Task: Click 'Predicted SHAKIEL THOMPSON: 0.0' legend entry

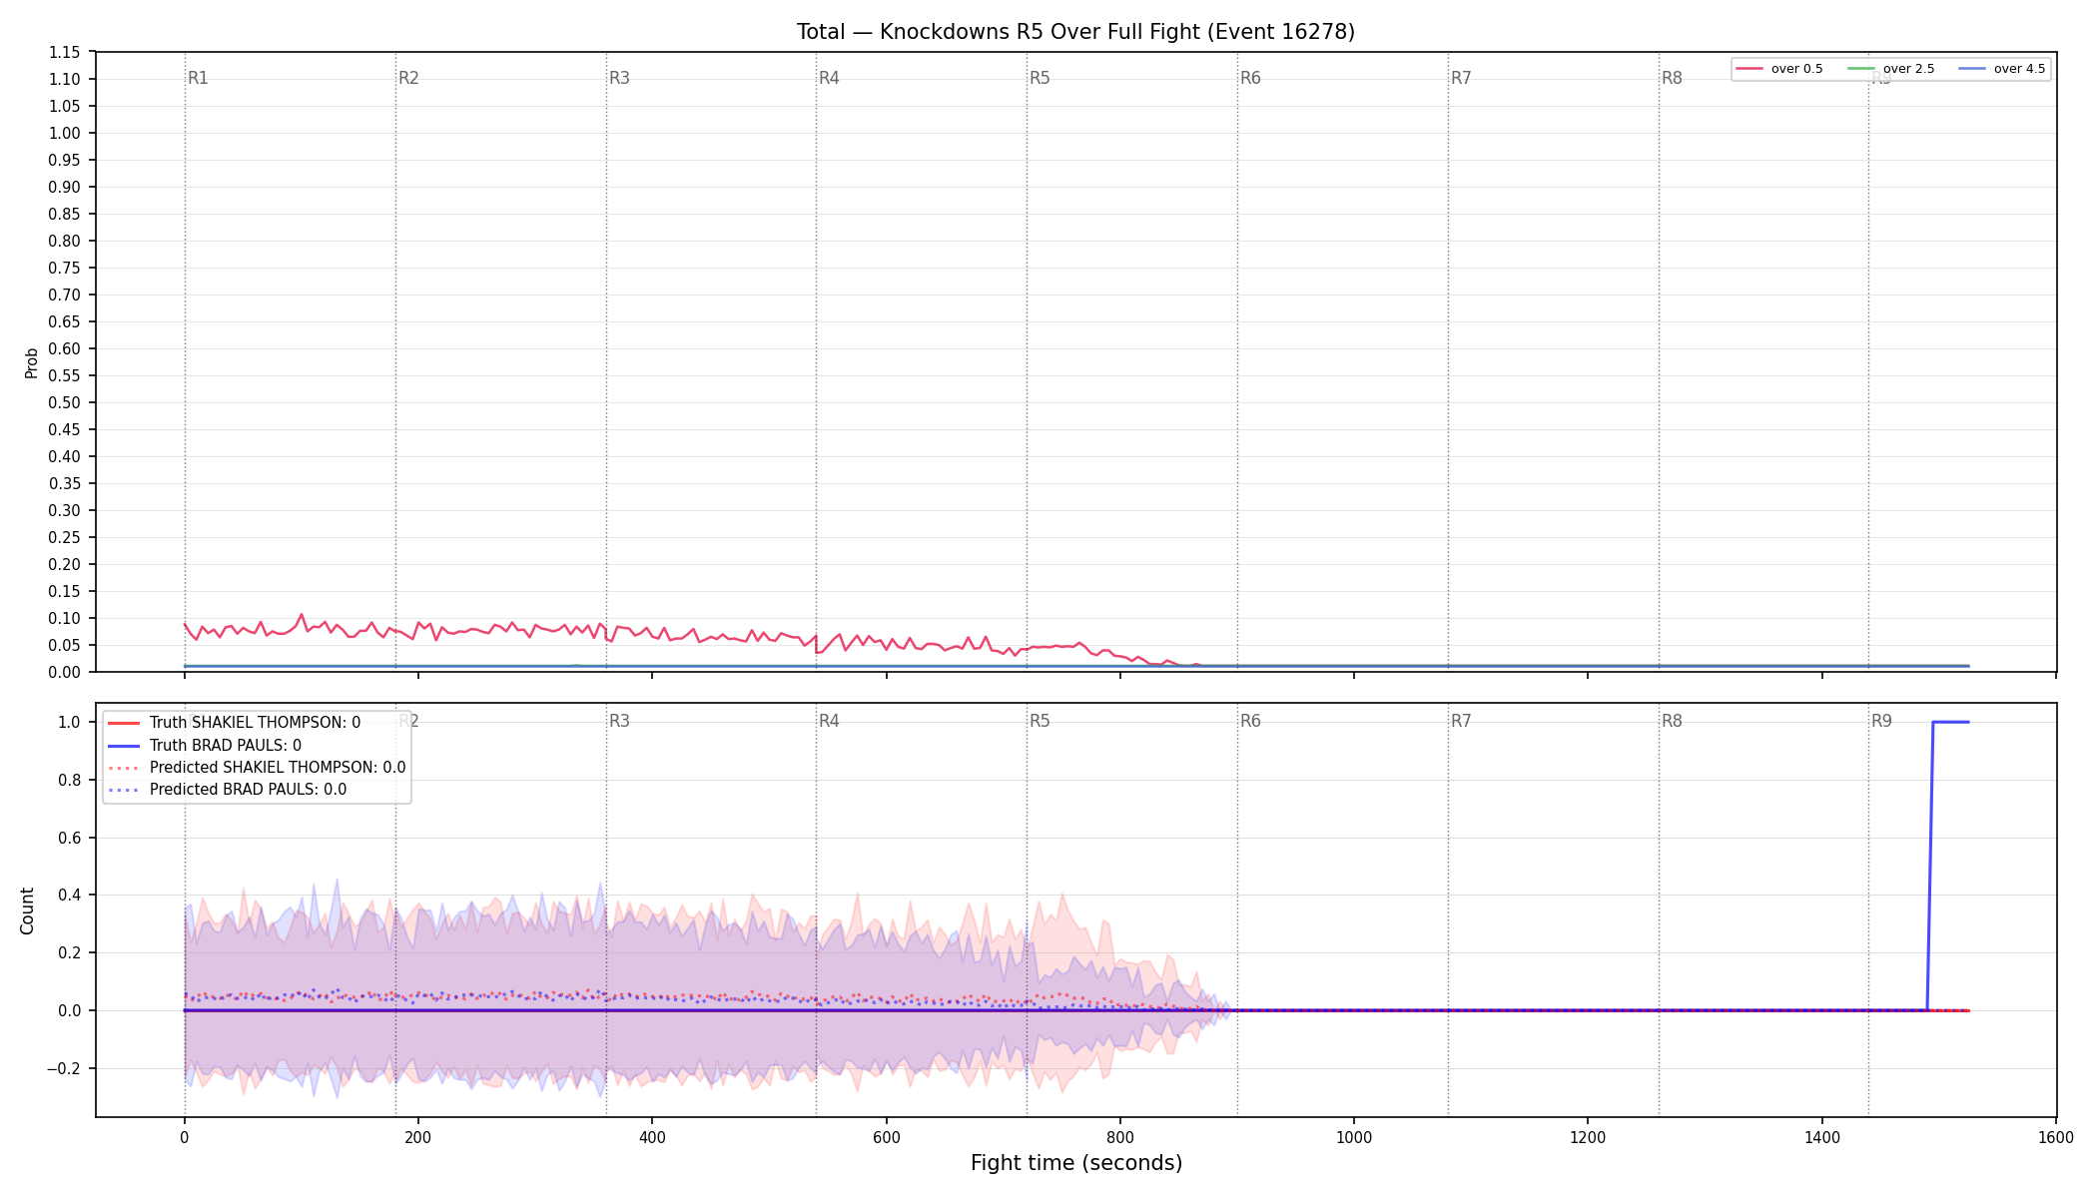Action: pos(257,768)
